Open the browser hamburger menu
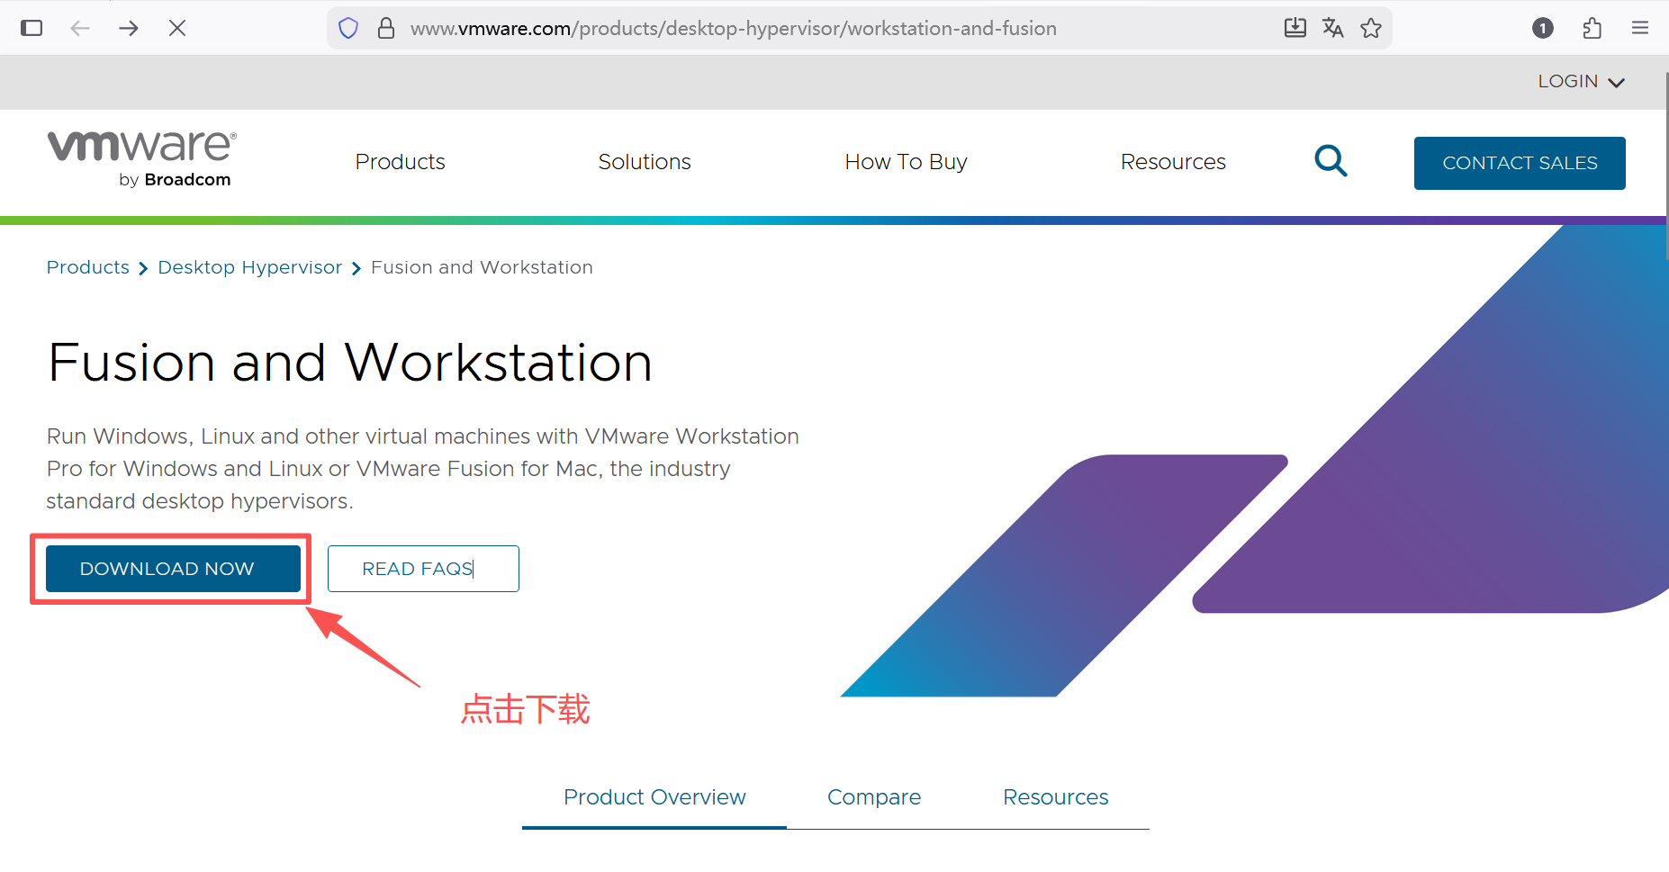 [x=1640, y=28]
